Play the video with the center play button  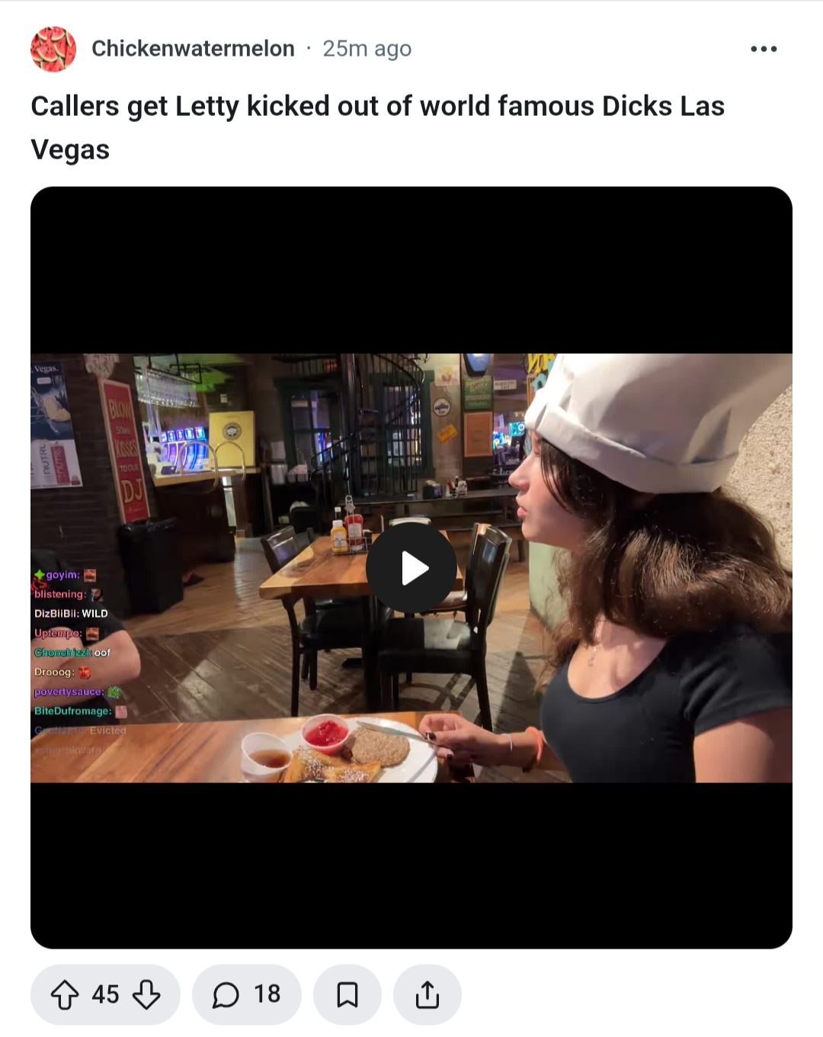tap(411, 568)
